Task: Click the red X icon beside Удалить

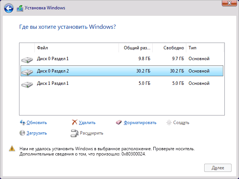Action: click(x=74, y=122)
